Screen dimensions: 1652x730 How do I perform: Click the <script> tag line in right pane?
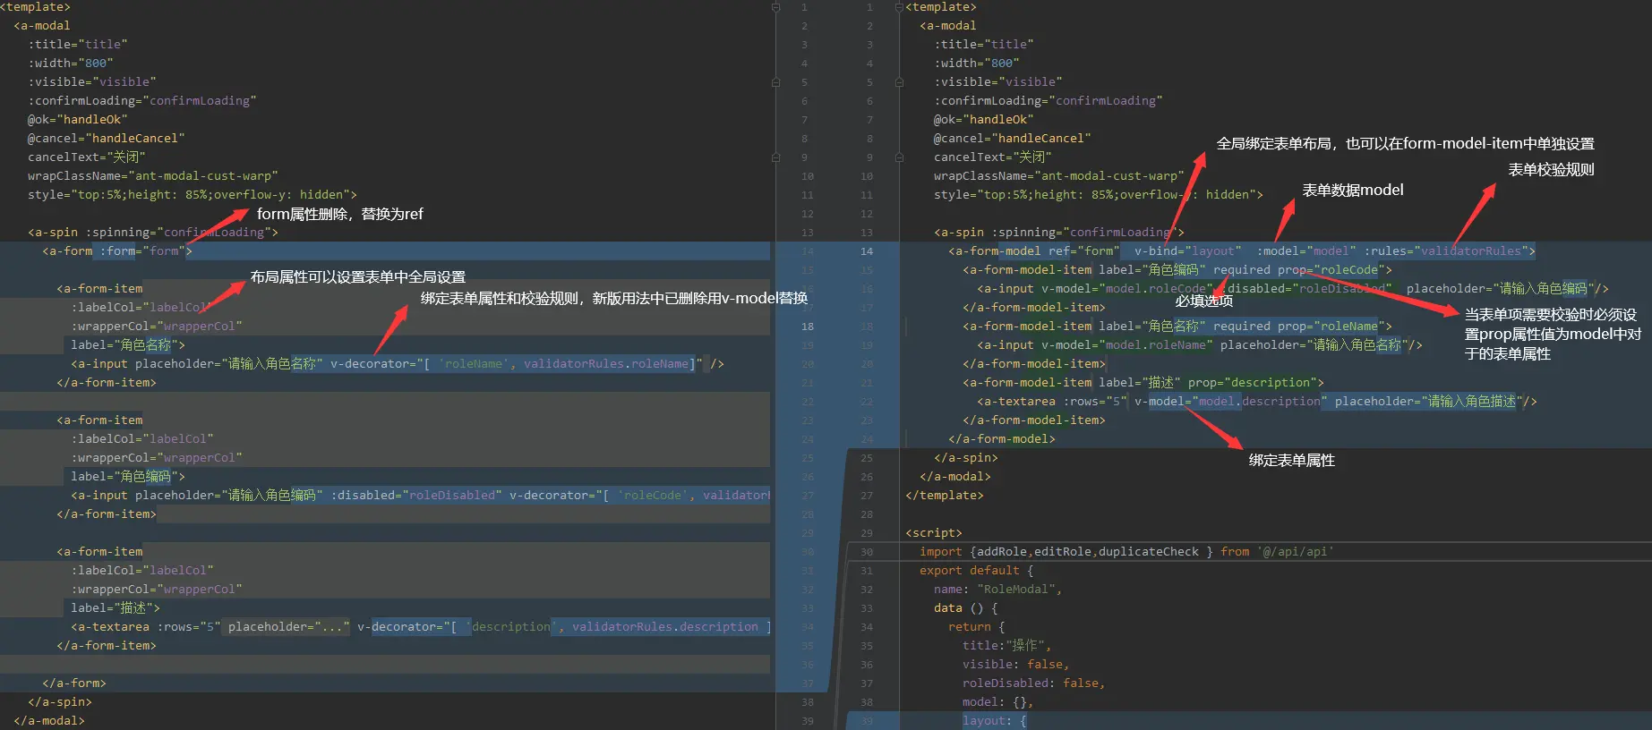pyautogui.click(x=934, y=533)
